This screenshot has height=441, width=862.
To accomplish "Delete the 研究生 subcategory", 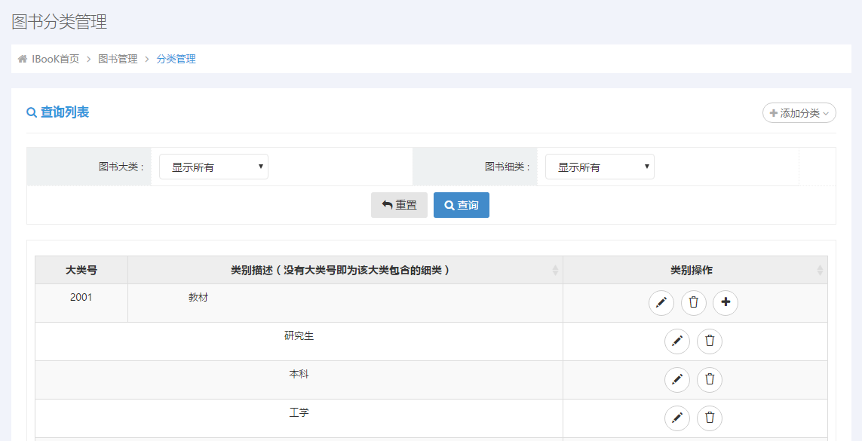I will 710,341.
